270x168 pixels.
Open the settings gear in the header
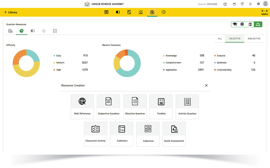tap(258, 4)
